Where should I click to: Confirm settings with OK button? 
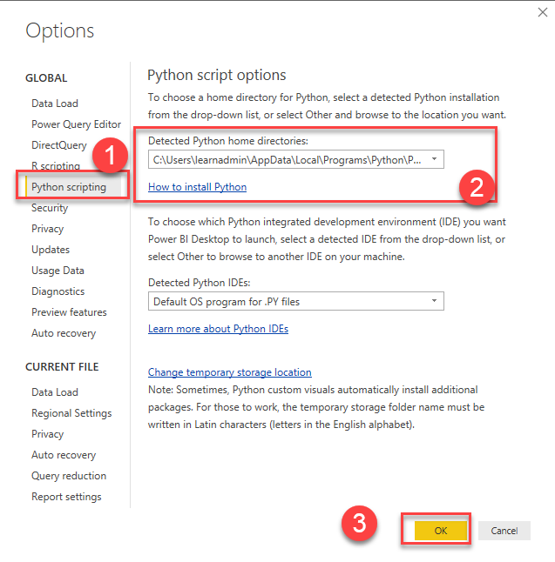[x=441, y=531]
